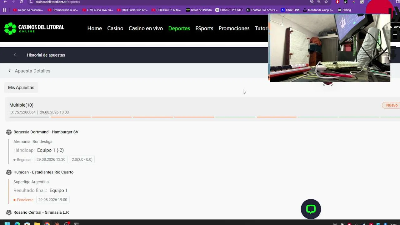Open the Casino section
The width and height of the screenshot is (400, 225).
(115, 28)
